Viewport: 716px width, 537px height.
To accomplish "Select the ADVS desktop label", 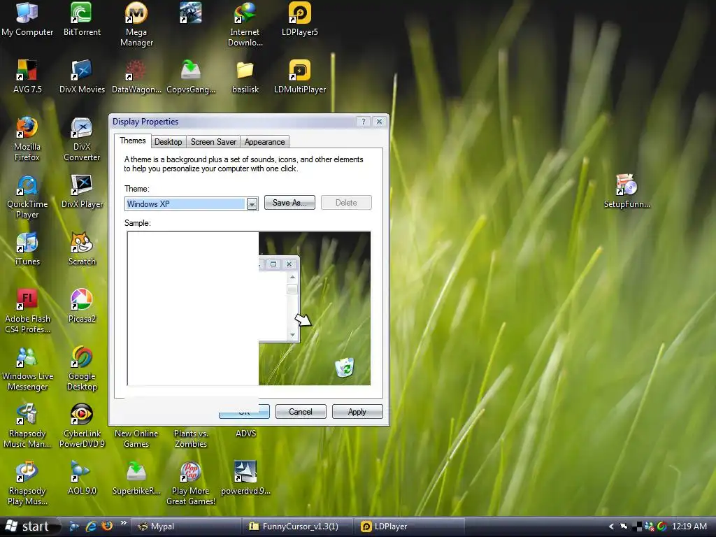I will (x=245, y=434).
